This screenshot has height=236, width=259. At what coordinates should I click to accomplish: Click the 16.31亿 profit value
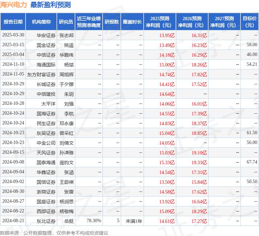click(199, 35)
